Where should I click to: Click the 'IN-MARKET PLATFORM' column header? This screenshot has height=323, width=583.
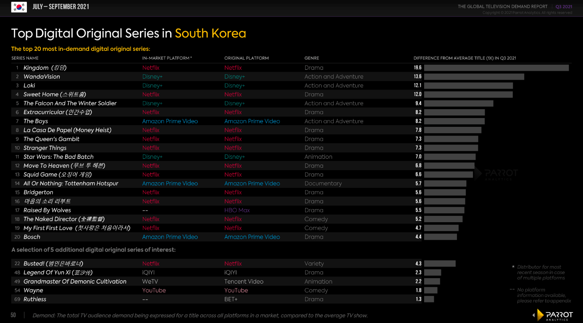point(167,58)
